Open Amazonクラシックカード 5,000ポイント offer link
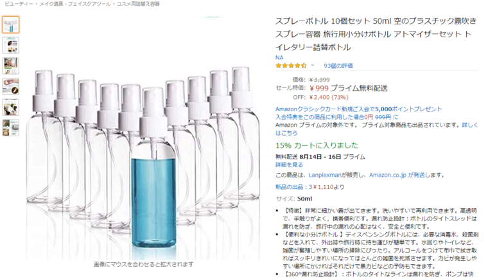This screenshot has width=488, height=277. click(x=358, y=109)
